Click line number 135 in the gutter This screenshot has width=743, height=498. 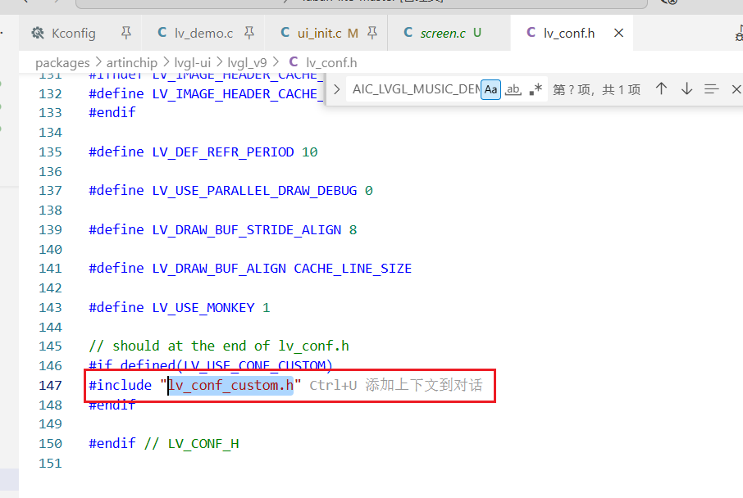coord(50,152)
